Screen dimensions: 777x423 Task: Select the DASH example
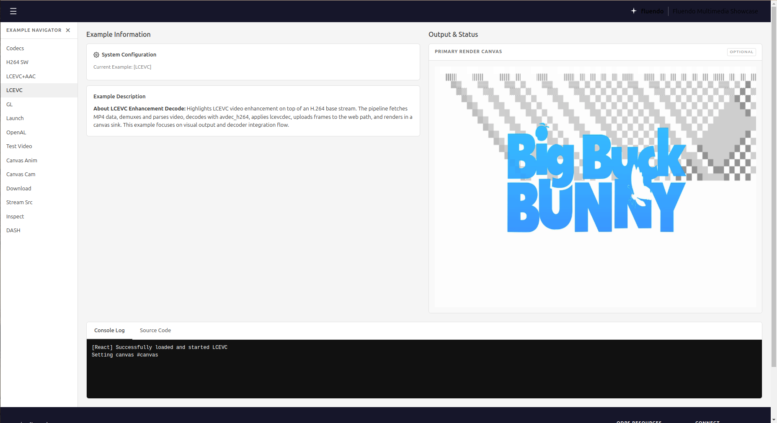point(39,231)
